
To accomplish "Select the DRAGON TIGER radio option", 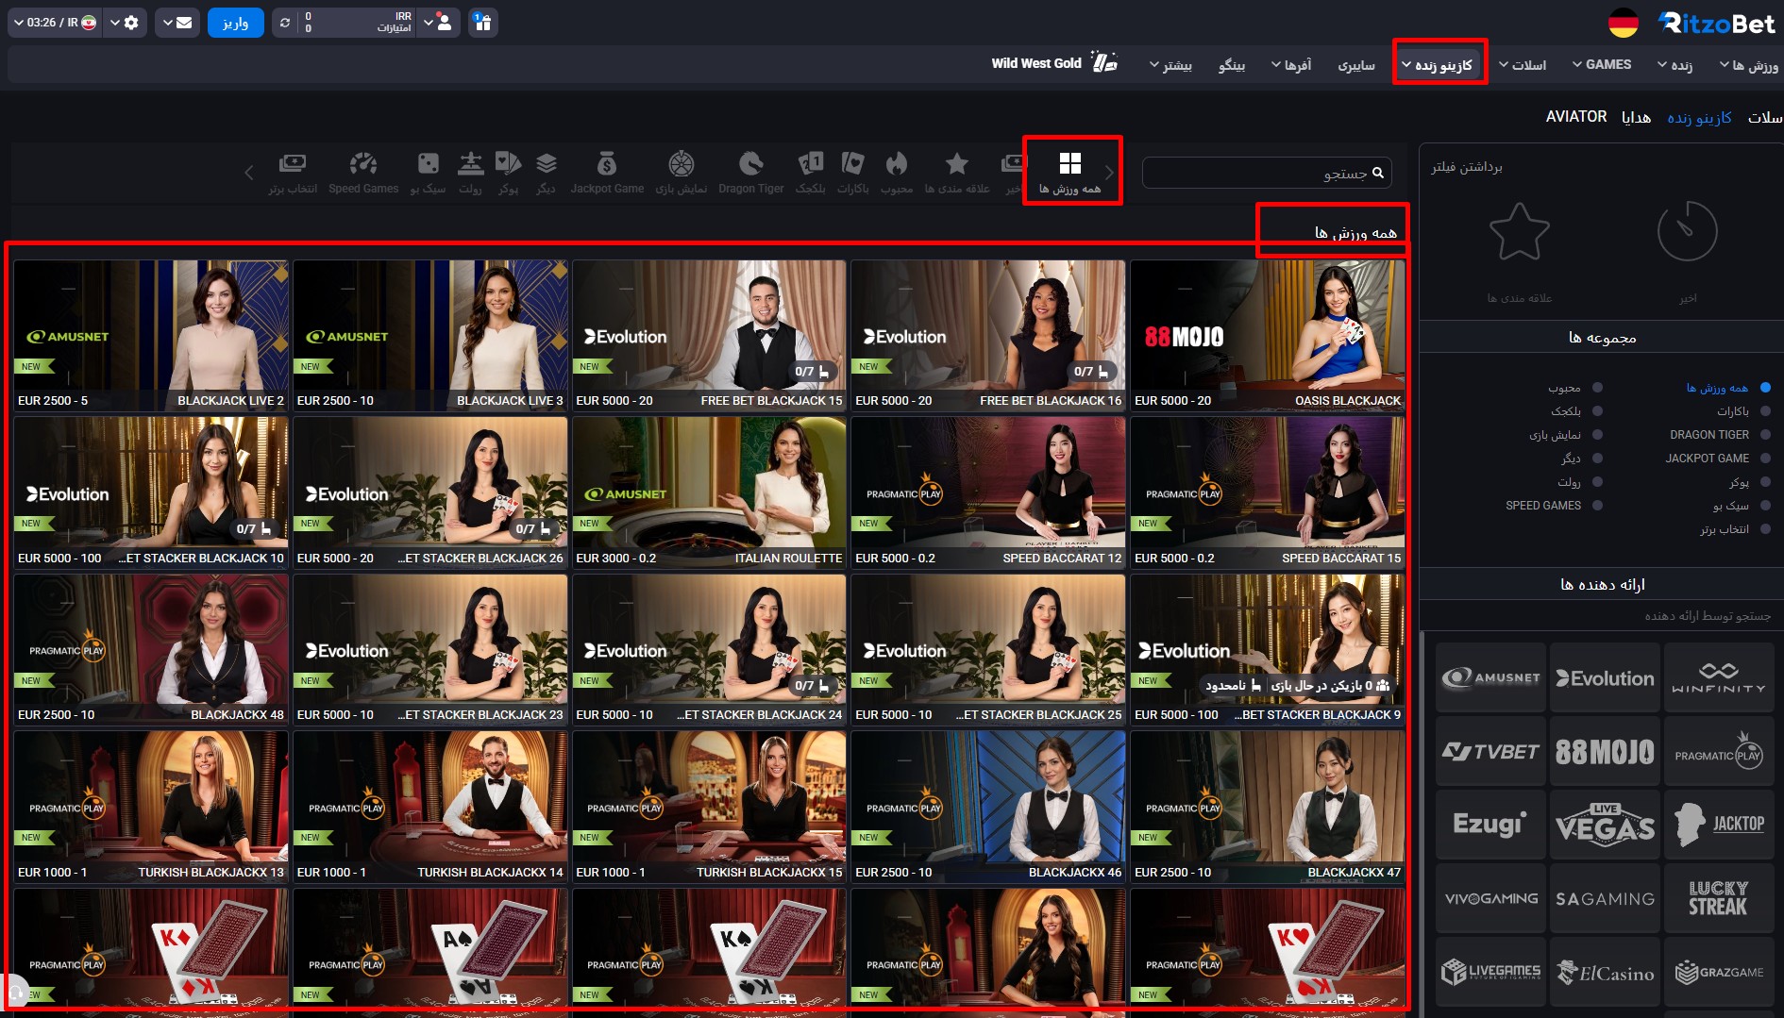I will click(1765, 435).
